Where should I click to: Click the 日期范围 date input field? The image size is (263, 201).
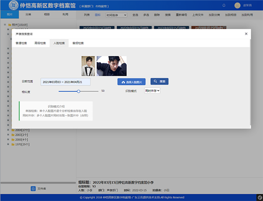tap(65, 82)
